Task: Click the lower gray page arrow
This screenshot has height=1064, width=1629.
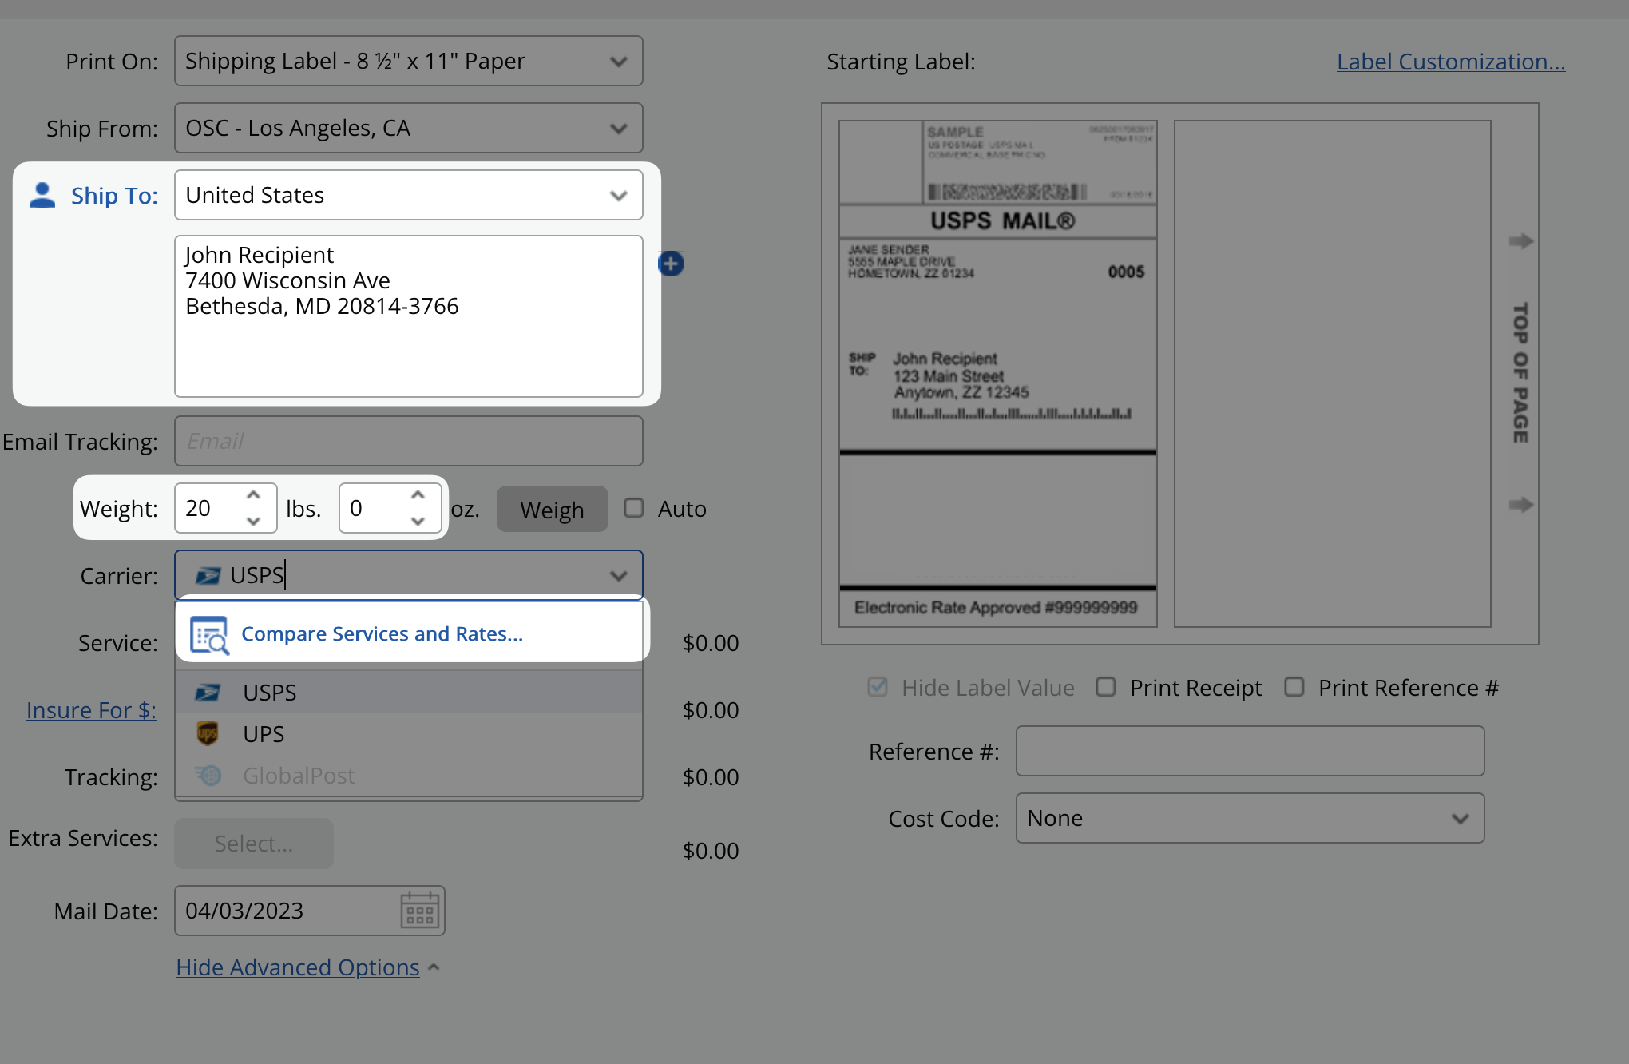Action: (x=1520, y=505)
